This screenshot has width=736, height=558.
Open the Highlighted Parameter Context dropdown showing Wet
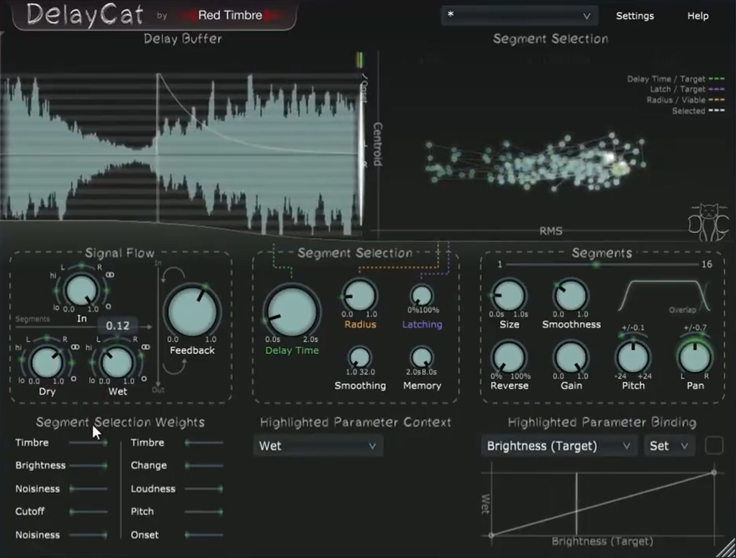pyautogui.click(x=318, y=446)
